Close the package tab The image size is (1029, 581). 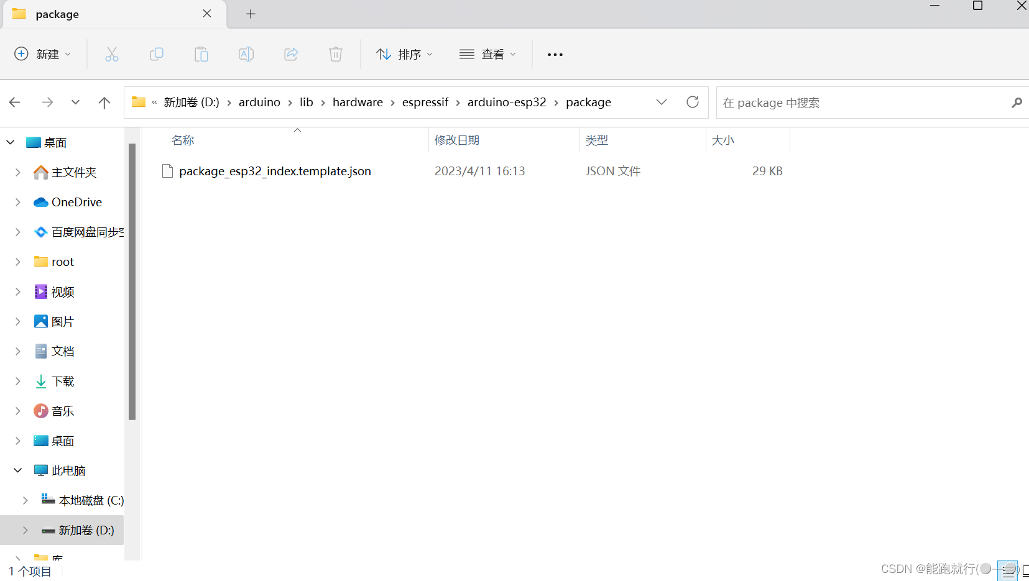[x=207, y=14]
